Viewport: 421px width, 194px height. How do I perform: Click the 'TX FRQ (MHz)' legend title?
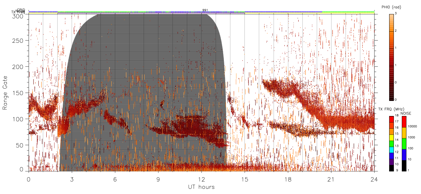[392, 109]
